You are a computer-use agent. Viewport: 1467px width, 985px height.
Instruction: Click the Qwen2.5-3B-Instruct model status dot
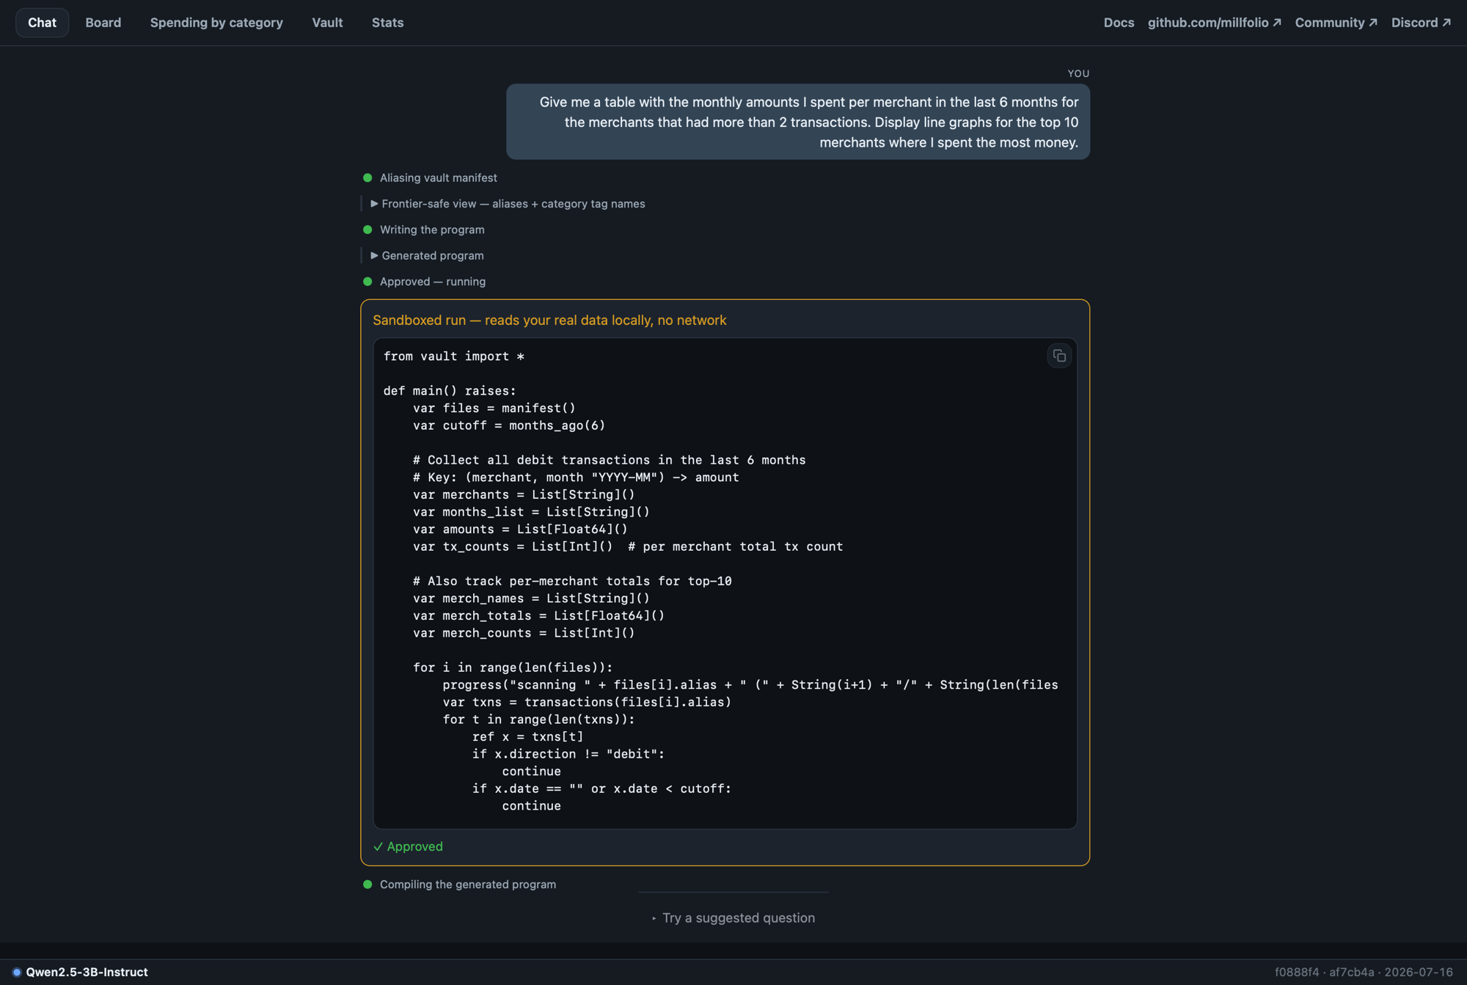17,972
